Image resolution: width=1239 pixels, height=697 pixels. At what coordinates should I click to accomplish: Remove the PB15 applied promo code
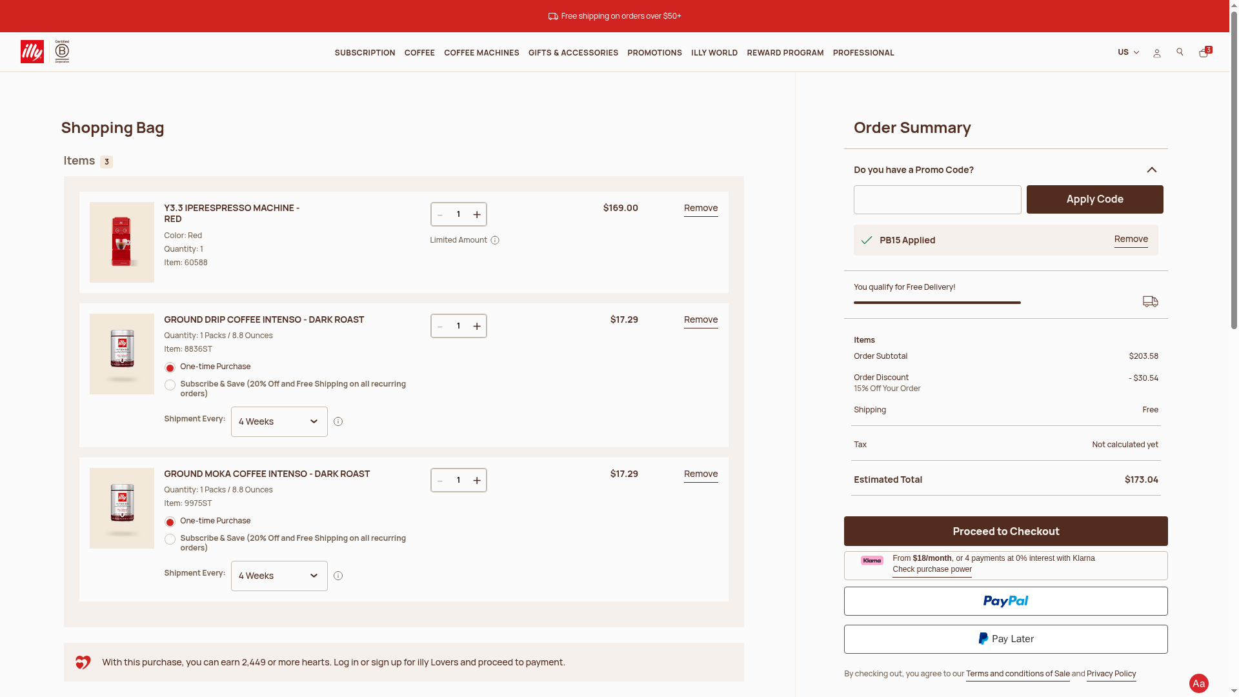[x=1131, y=239]
